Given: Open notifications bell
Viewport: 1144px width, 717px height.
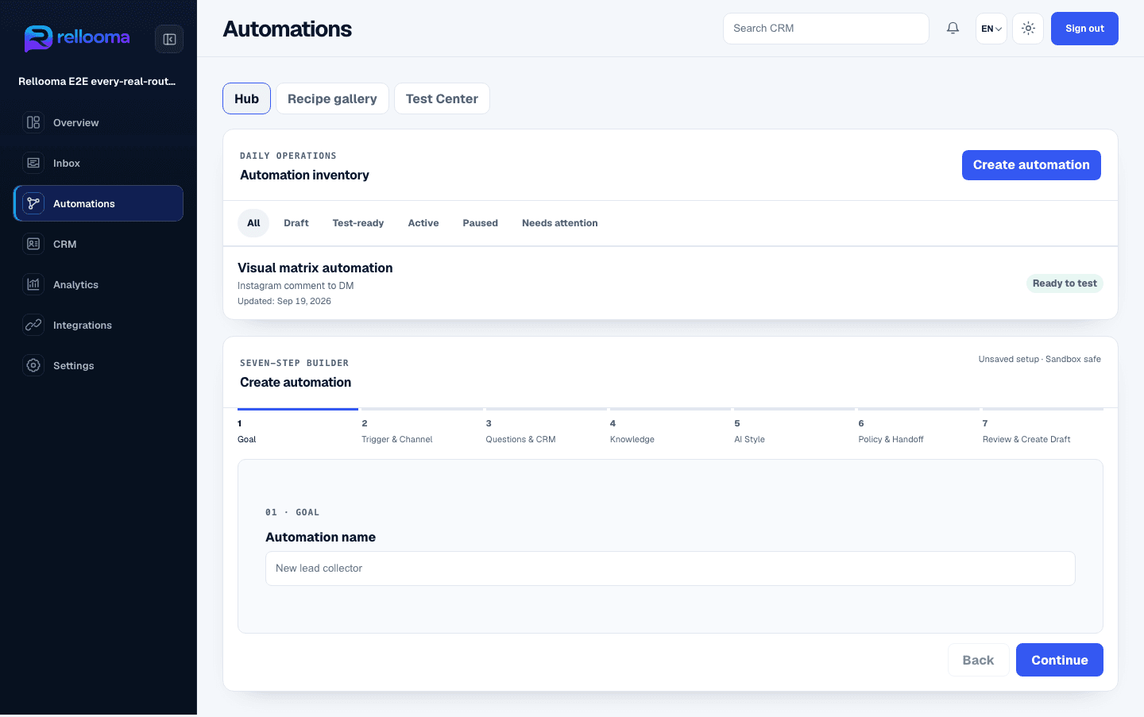Looking at the screenshot, I should (x=953, y=29).
